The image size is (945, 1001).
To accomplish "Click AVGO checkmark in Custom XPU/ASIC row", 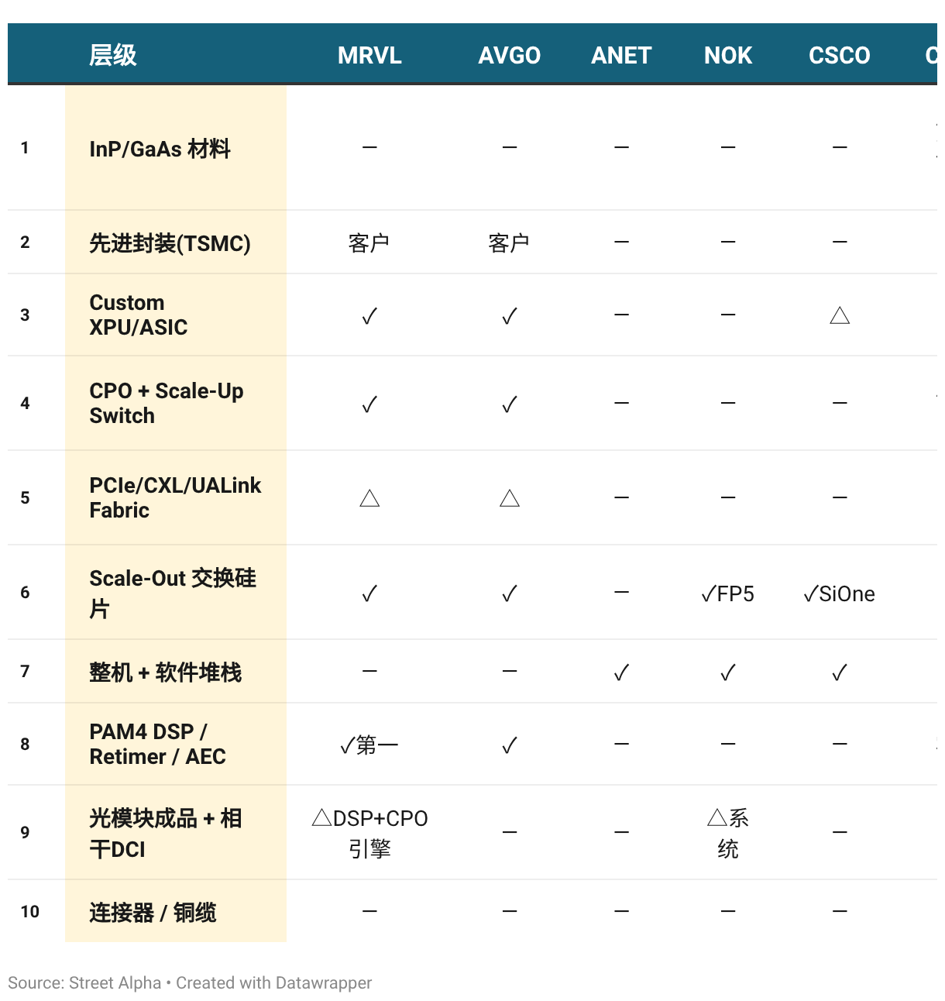I will 509,316.
